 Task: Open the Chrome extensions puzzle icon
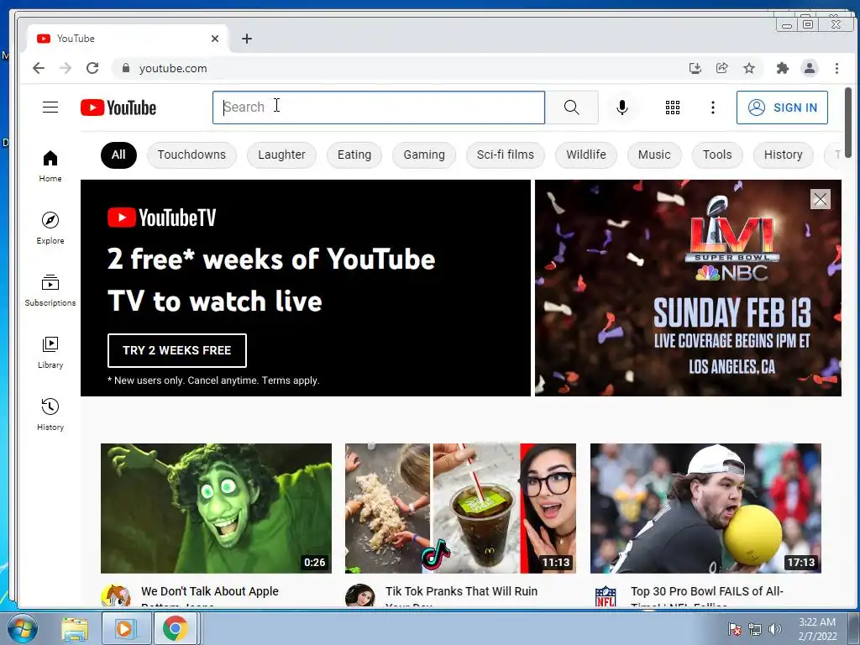[782, 68]
